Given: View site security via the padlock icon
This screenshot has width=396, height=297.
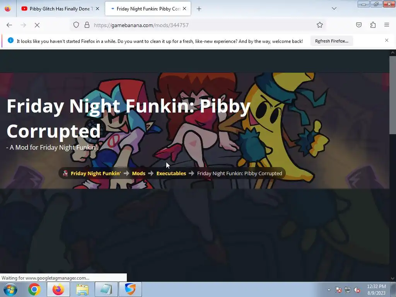Looking at the screenshot, I should coord(87,25).
